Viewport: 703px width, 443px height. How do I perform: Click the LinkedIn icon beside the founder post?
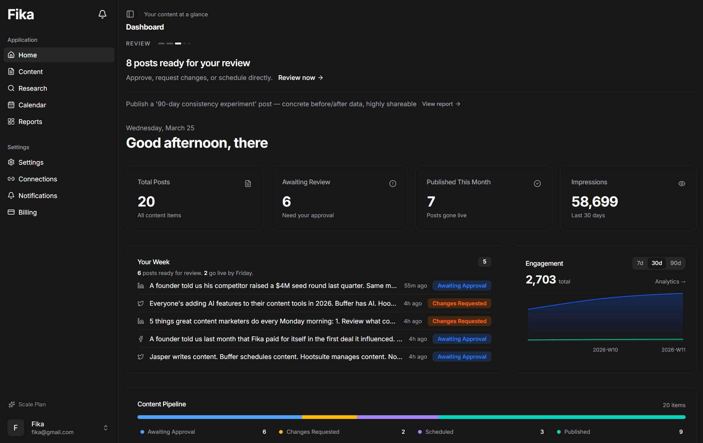click(x=140, y=285)
